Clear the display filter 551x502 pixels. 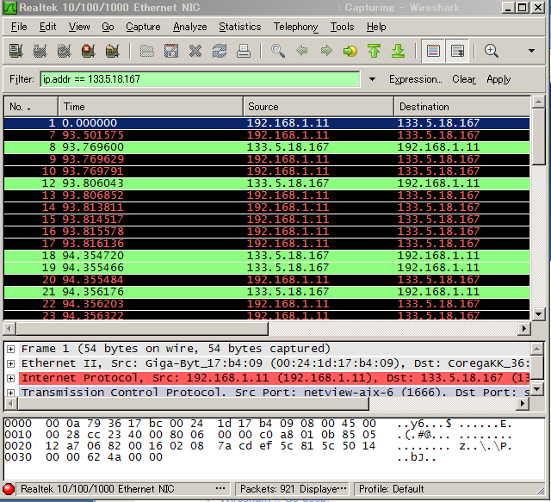pos(464,79)
